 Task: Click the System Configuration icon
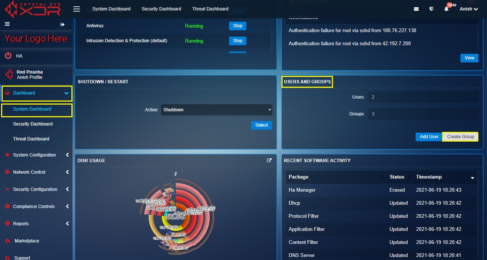(x=7, y=155)
